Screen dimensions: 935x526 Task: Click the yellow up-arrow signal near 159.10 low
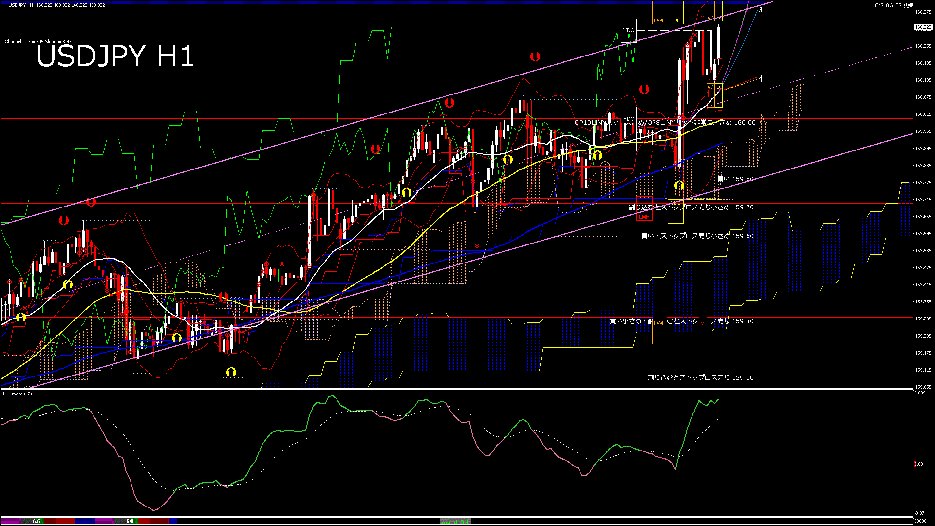pyautogui.click(x=231, y=373)
